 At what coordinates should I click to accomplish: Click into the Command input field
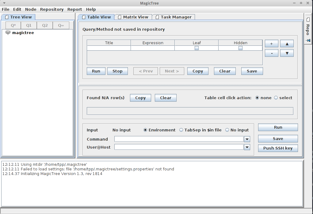click(179, 139)
